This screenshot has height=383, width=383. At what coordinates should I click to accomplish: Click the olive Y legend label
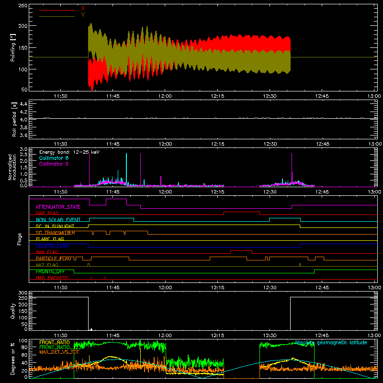[x=83, y=15]
